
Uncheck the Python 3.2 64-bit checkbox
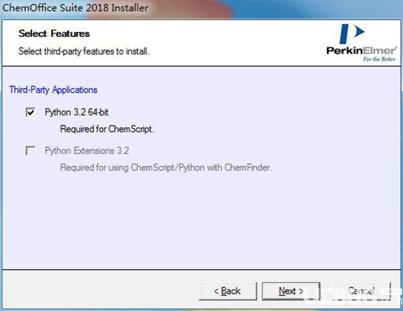pyautogui.click(x=31, y=112)
